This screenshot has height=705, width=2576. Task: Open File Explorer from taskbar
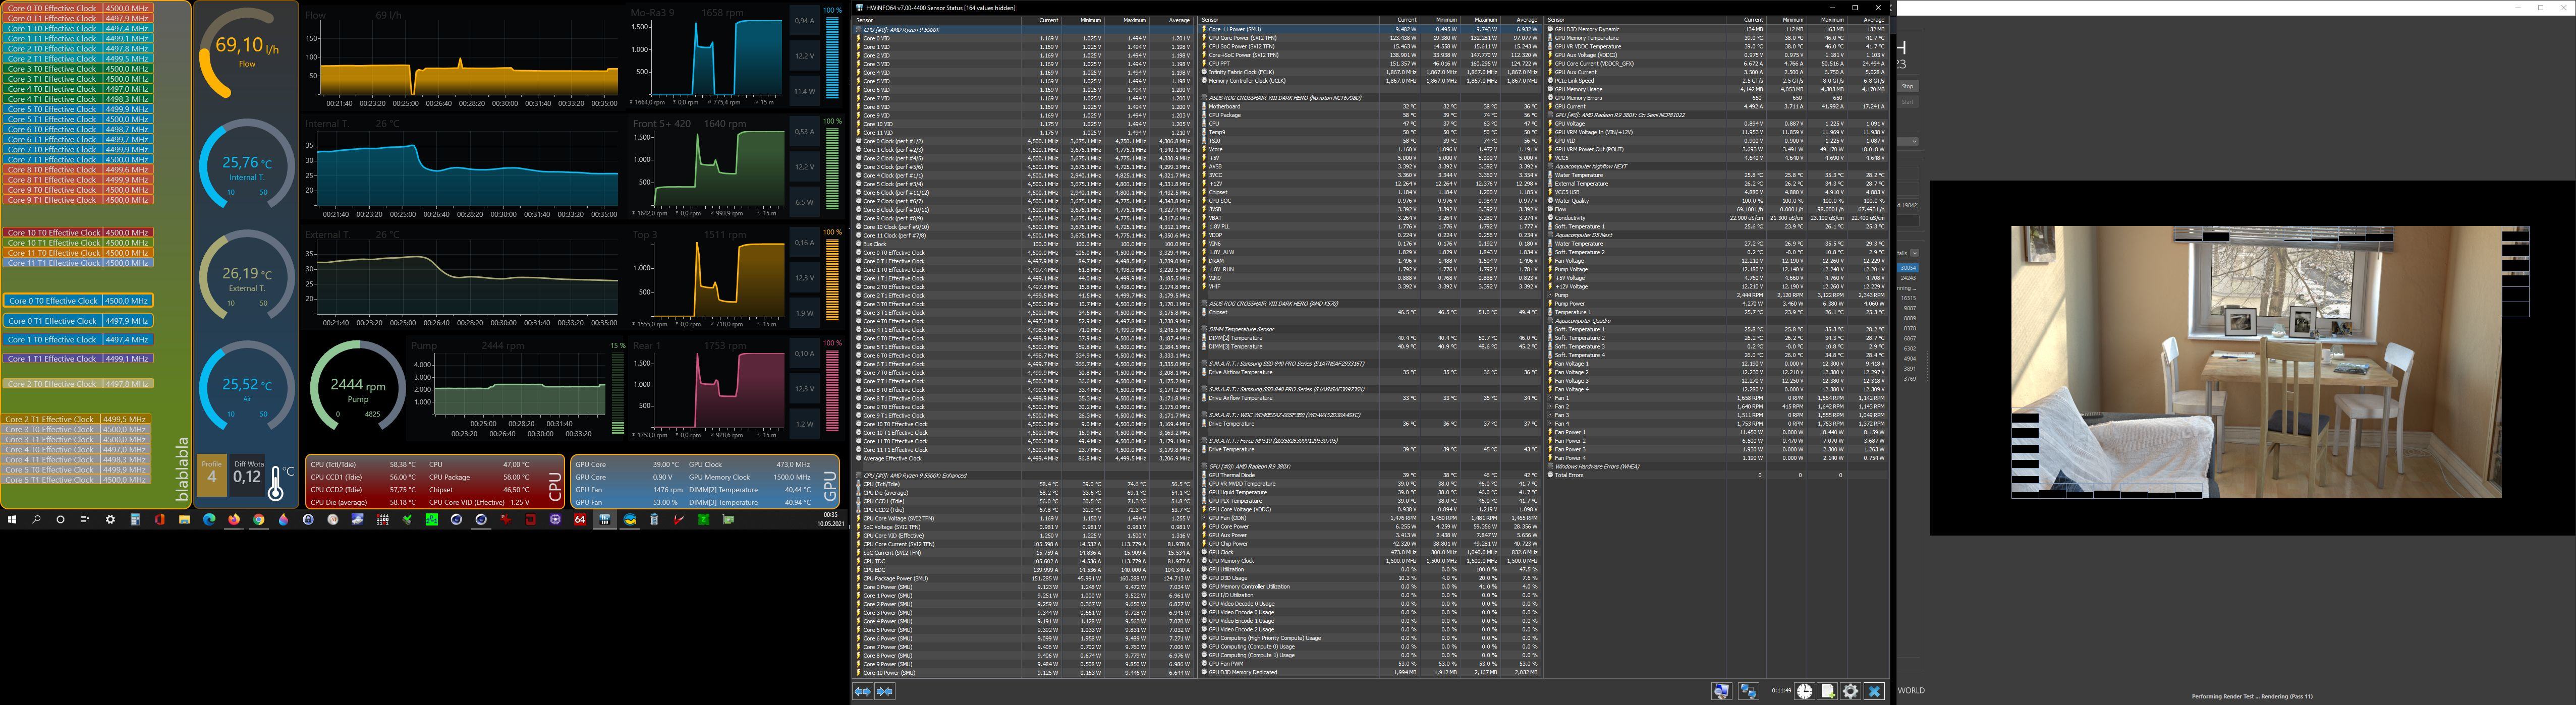[185, 520]
